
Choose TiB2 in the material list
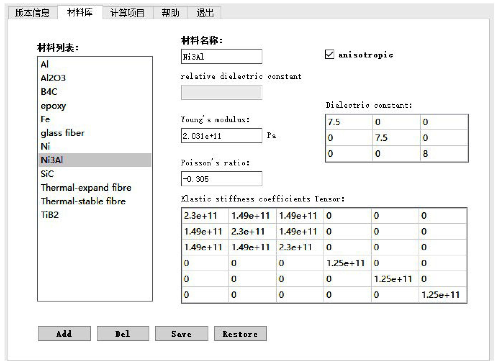50,215
